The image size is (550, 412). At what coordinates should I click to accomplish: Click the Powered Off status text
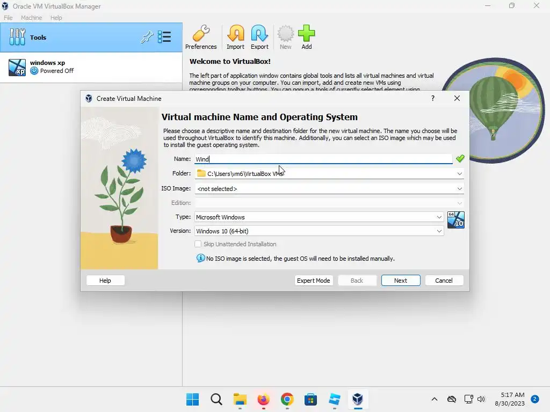point(57,71)
